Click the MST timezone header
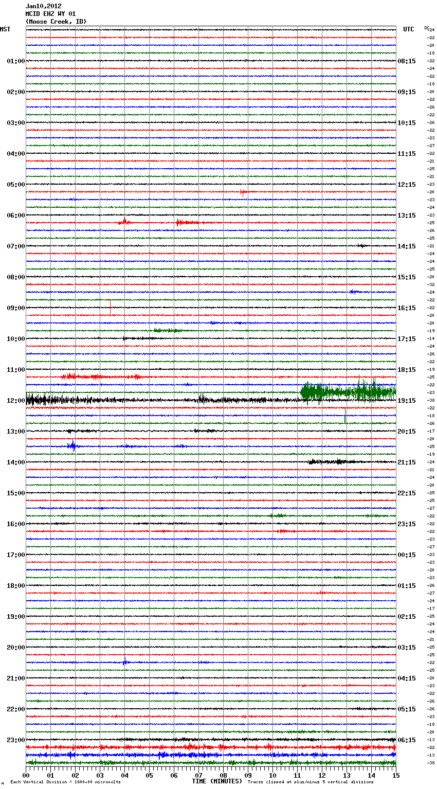 coord(5,29)
